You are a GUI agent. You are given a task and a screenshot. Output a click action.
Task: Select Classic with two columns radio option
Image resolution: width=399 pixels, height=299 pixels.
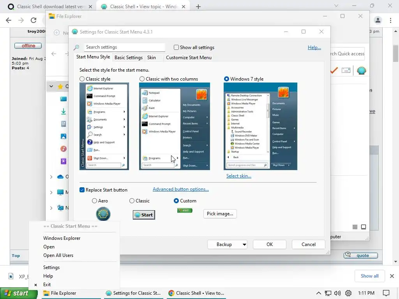click(x=142, y=79)
